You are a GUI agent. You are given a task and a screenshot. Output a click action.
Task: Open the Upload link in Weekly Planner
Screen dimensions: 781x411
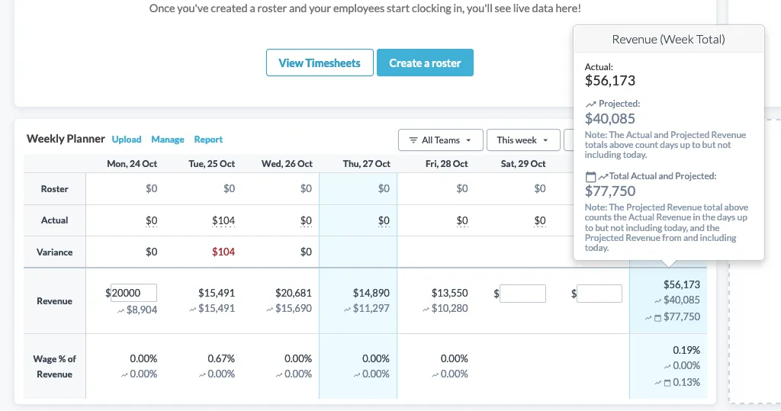[127, 140]
